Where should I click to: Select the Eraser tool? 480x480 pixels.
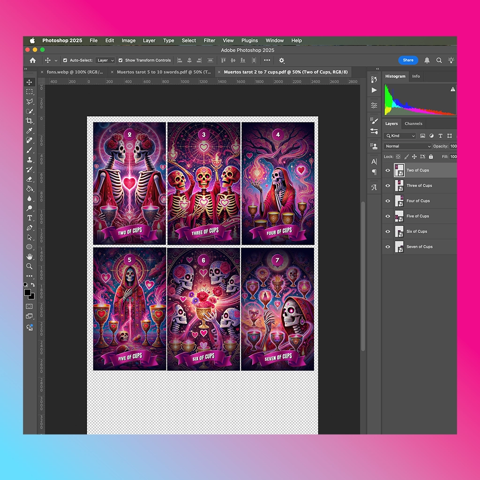coord(30,179)
